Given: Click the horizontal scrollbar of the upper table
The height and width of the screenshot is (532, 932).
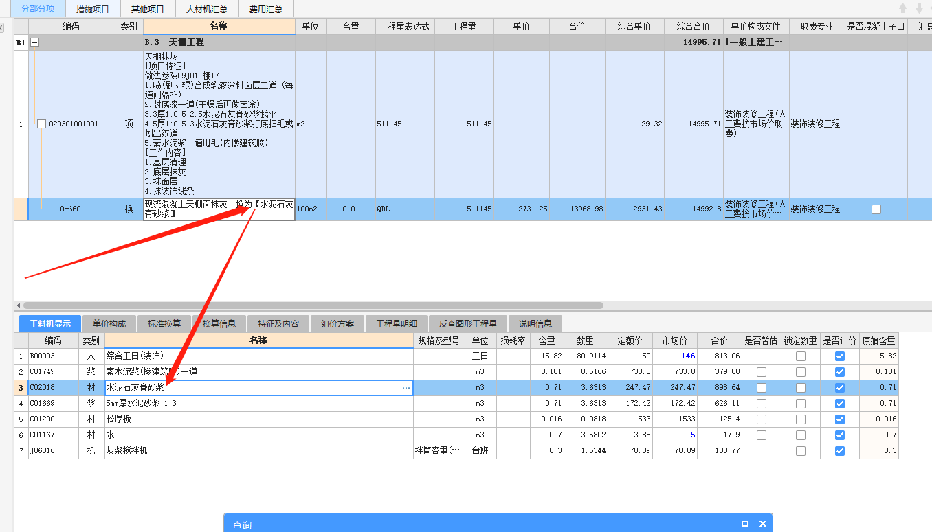Looking at the screenshot, I should pos(313,305).
